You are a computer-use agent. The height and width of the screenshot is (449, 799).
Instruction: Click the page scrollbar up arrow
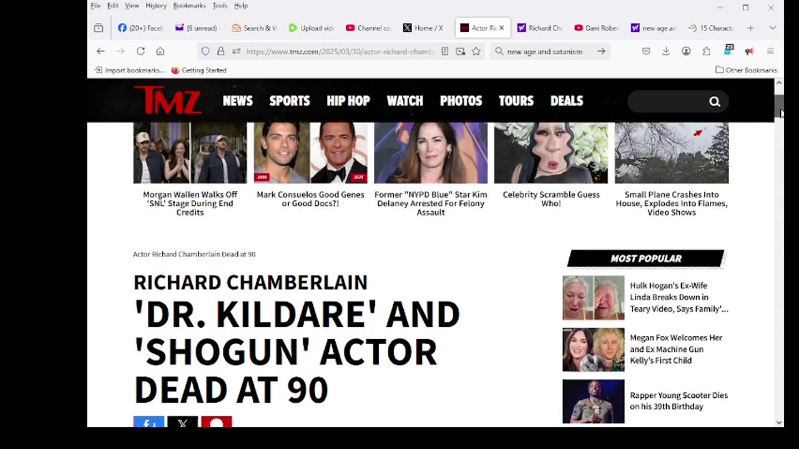click(779, 83)
